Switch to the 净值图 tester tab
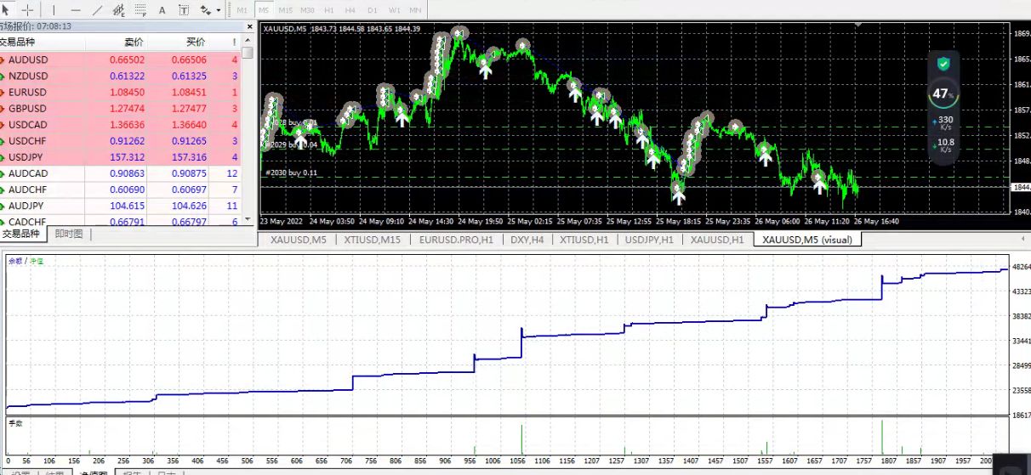The height and width of the screenshot is (475, 1031). pyautogui.click(x=92, y=472)
